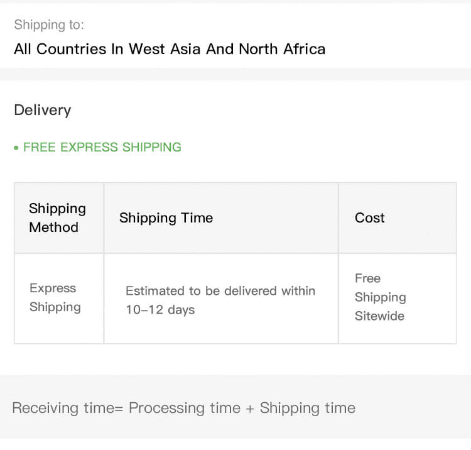Click the '10–12 days' delivery estimate

pos(160,310)
